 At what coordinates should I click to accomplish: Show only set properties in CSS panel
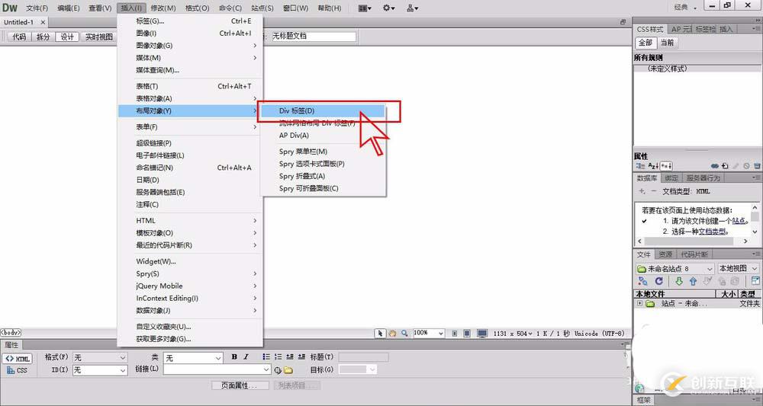[666, 166]
